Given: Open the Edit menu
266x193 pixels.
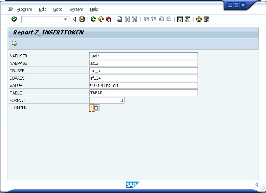Looking at the screenshot, I should (x=42, y=9).
